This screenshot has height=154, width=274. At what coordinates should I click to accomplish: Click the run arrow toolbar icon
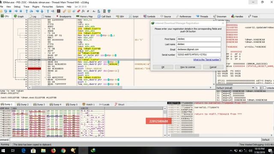(x=16, y=11)
